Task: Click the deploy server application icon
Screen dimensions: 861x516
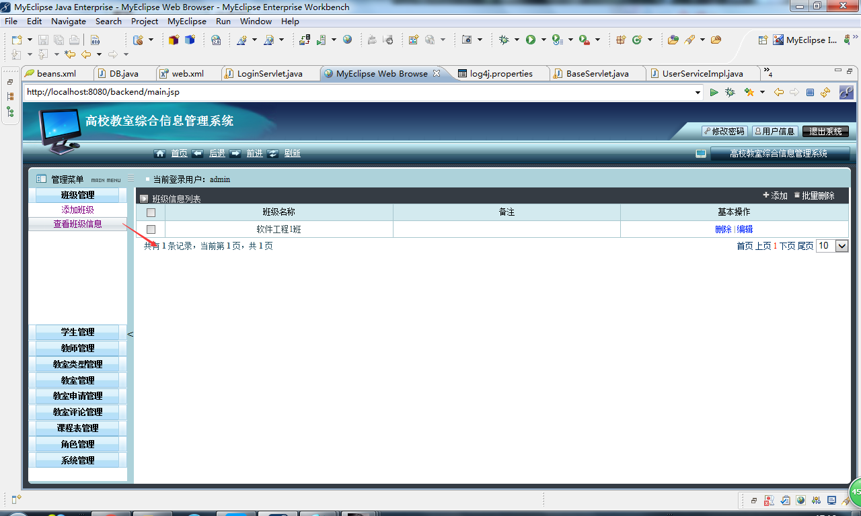Action: pos(305,40)
